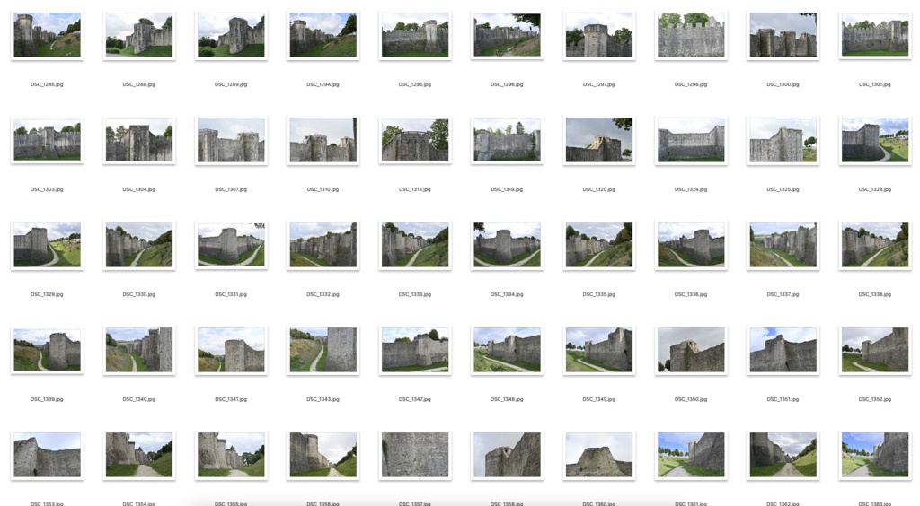Select thumbnail image of DSC_1288.jpg
This screenshot has height=506, width=920.
pyautogui.click(x=139, y=35)
